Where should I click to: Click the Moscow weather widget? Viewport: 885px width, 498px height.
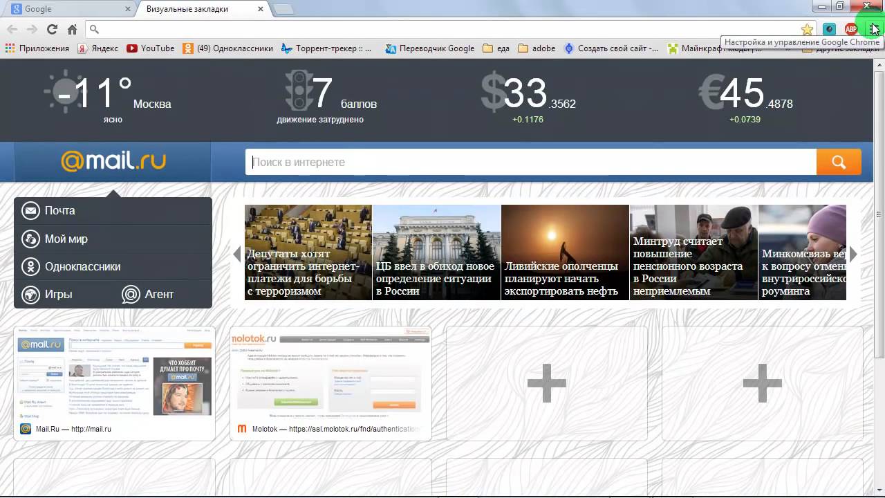coord(108,98)
